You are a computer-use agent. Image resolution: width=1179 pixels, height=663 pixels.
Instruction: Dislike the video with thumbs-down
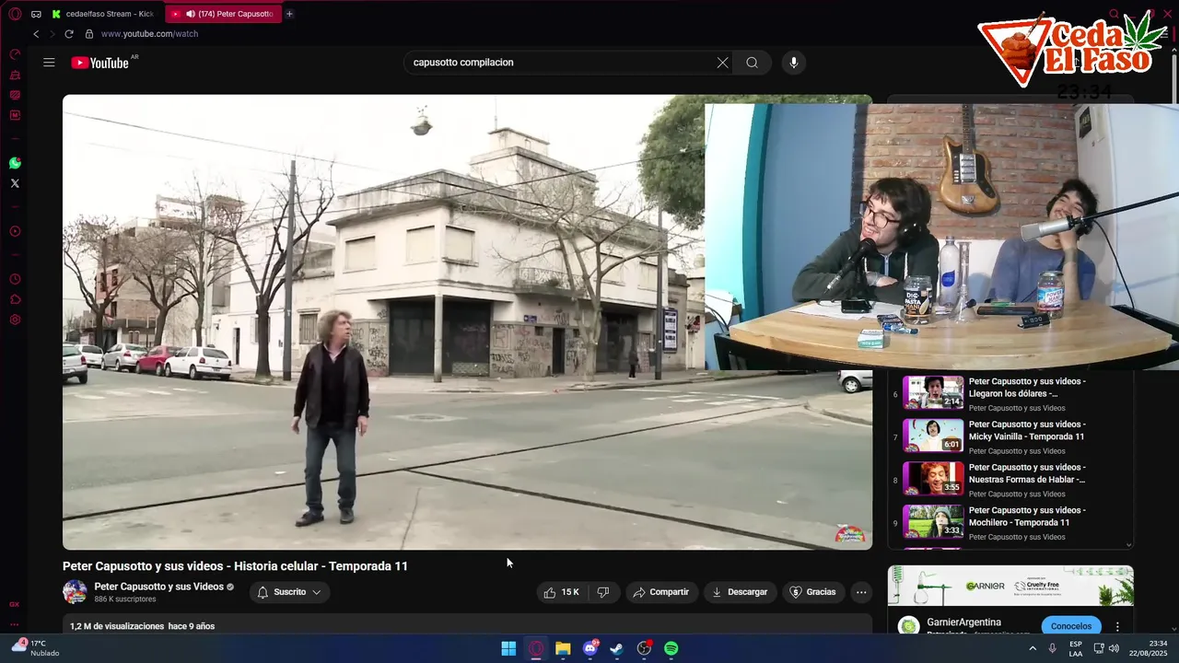coord(603,592)
